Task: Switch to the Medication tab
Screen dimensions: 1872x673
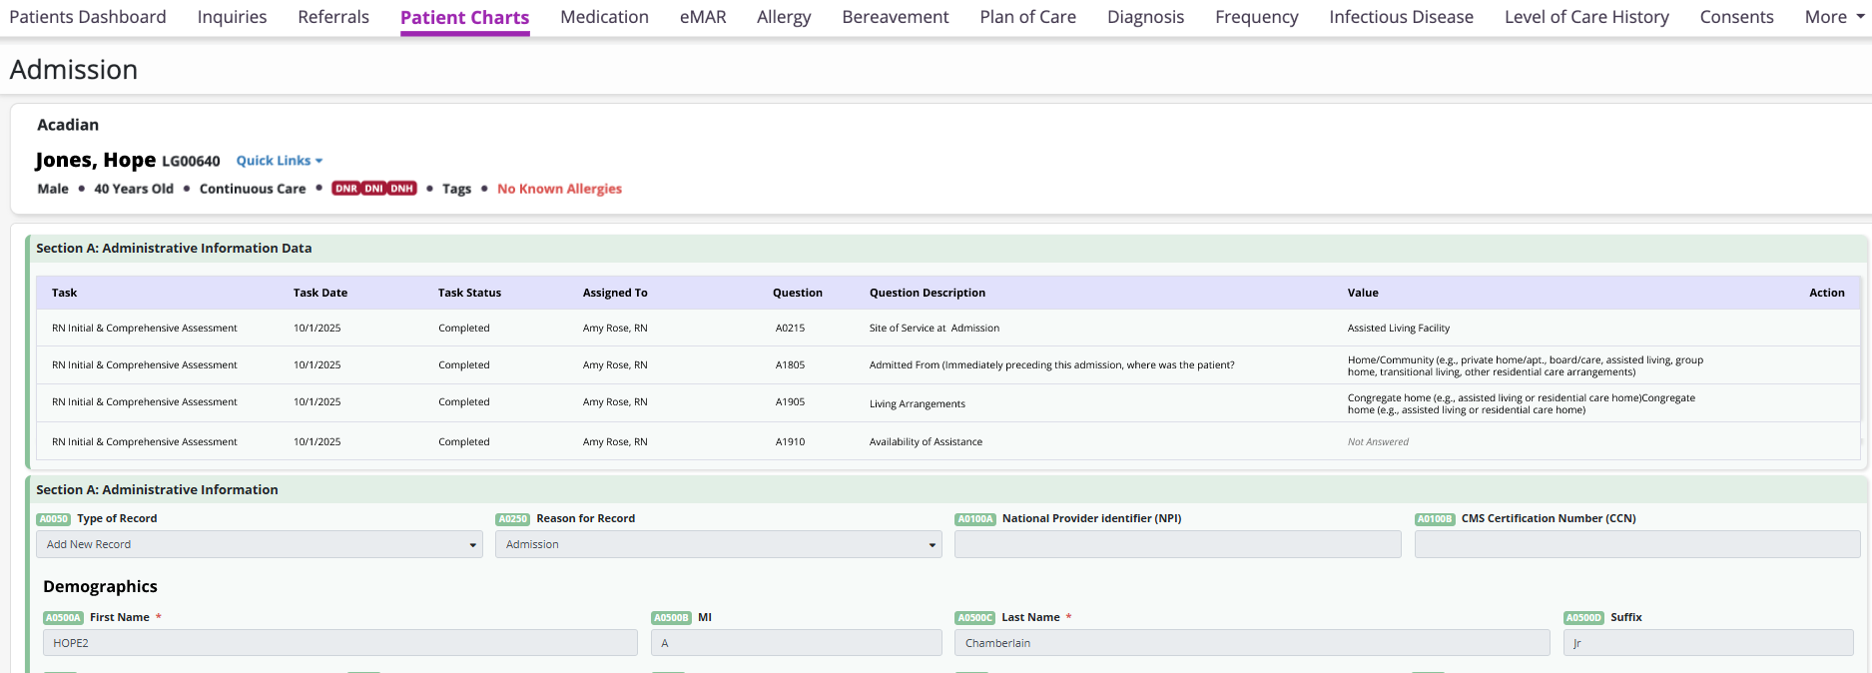Action: click(x=604, y=17)
